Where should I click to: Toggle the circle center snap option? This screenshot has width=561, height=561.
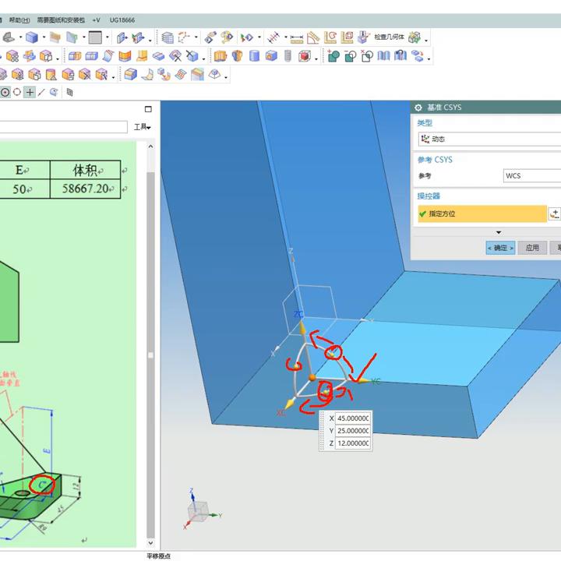coord(5,92)
